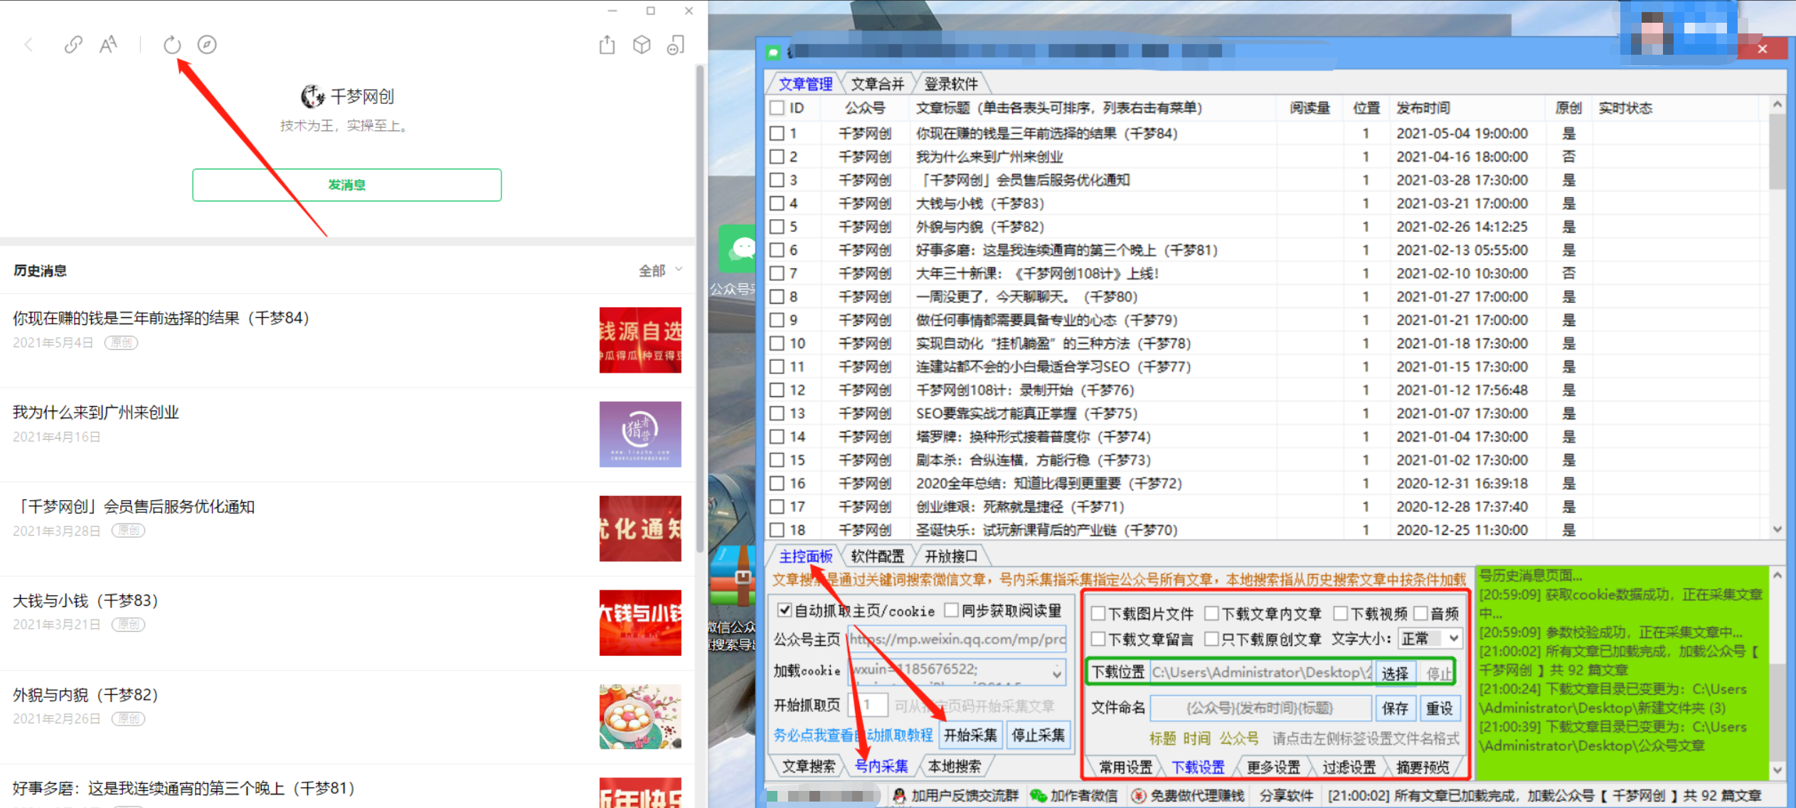Enable 下载图片文件 checkbox
Viewport: 1796px width, 808px height.
1098,613
